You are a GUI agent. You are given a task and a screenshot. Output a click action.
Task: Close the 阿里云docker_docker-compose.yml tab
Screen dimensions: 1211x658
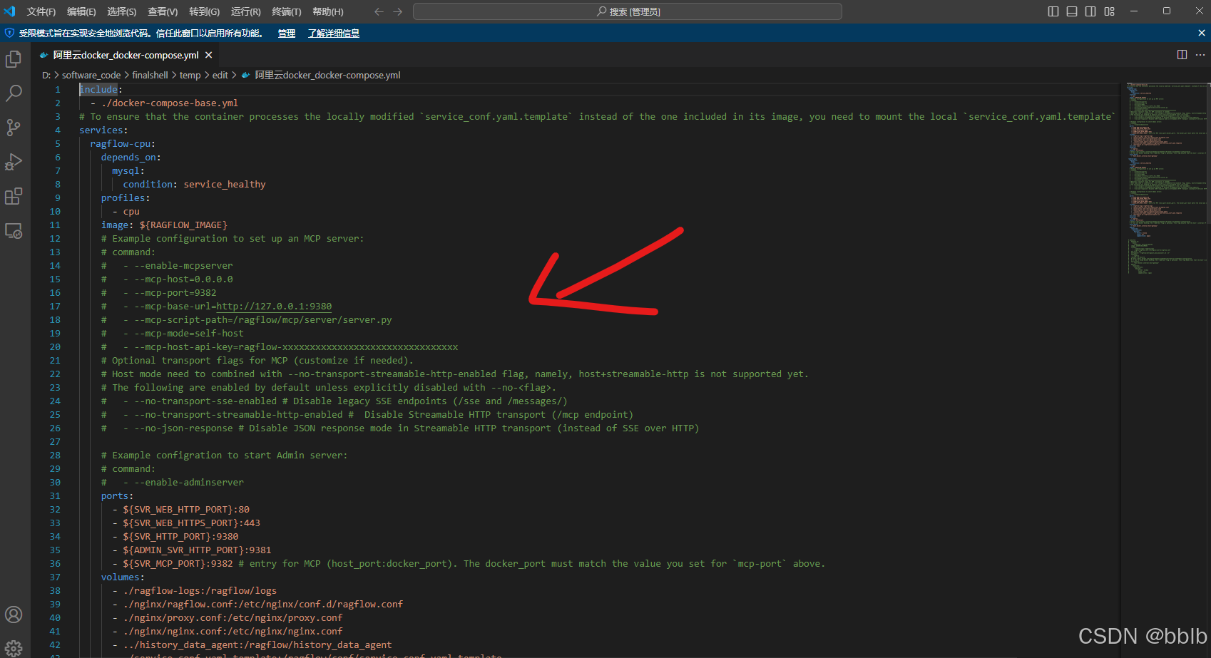point(208,55)
